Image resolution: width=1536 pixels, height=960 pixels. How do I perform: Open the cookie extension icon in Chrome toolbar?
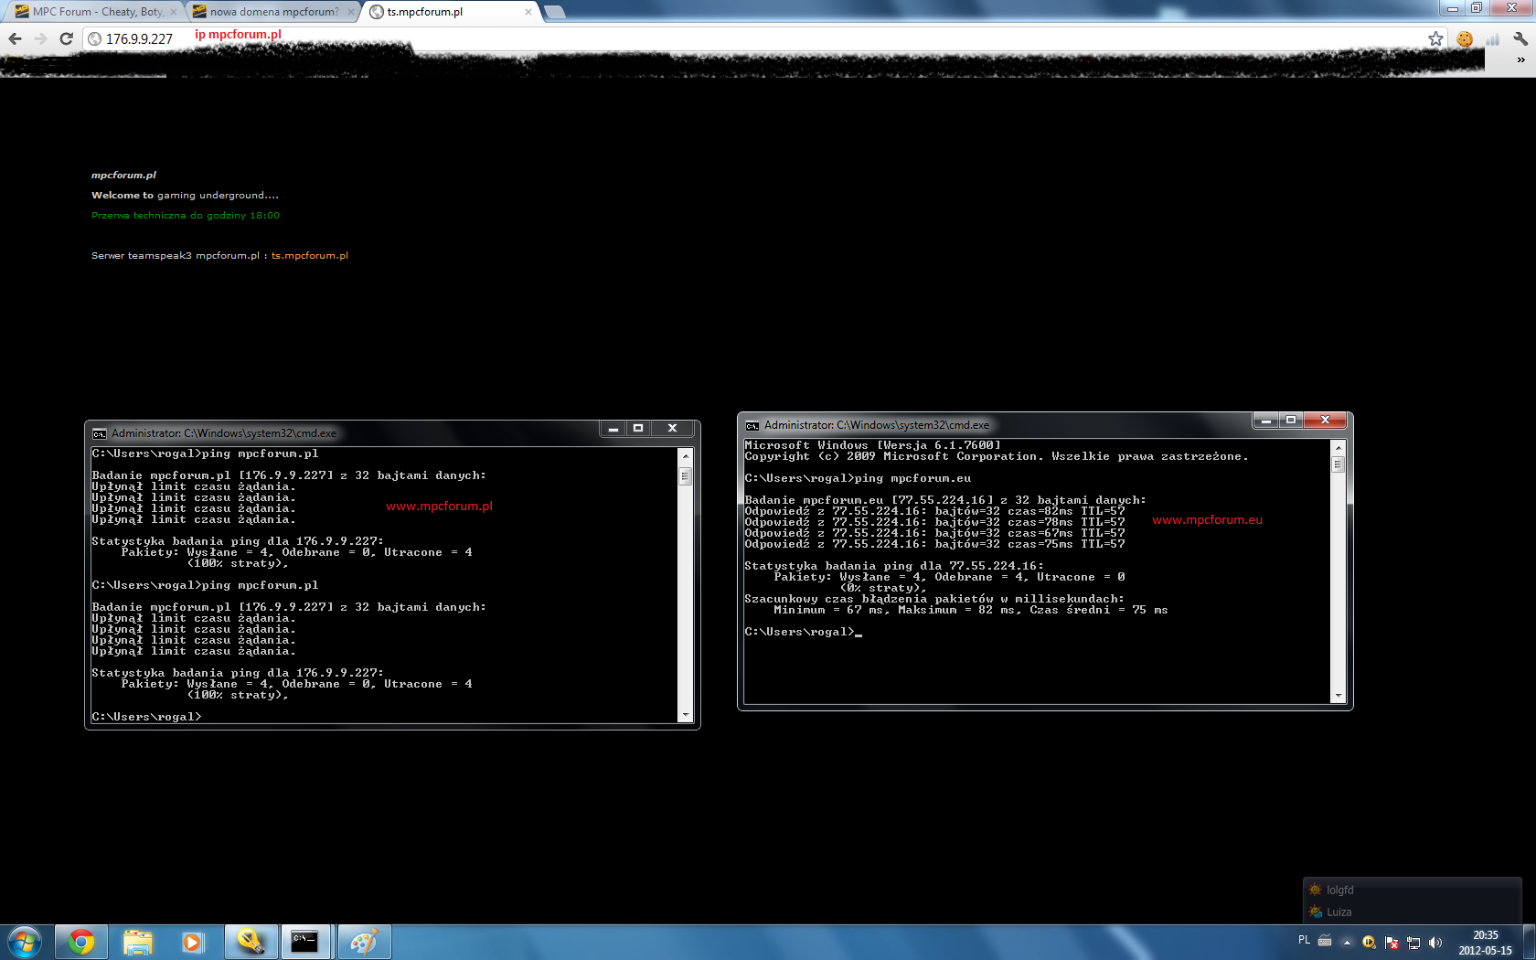pos(1465,38)
